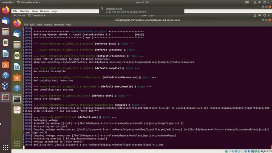272x153 pixels.
Task: Open the terminal's Help menu
Action: (x=68, y=25)
